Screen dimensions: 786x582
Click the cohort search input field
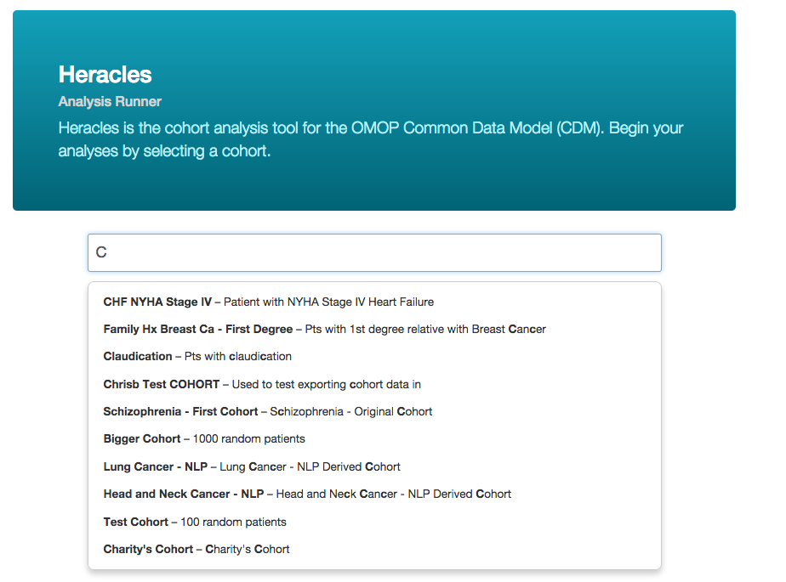374,252
